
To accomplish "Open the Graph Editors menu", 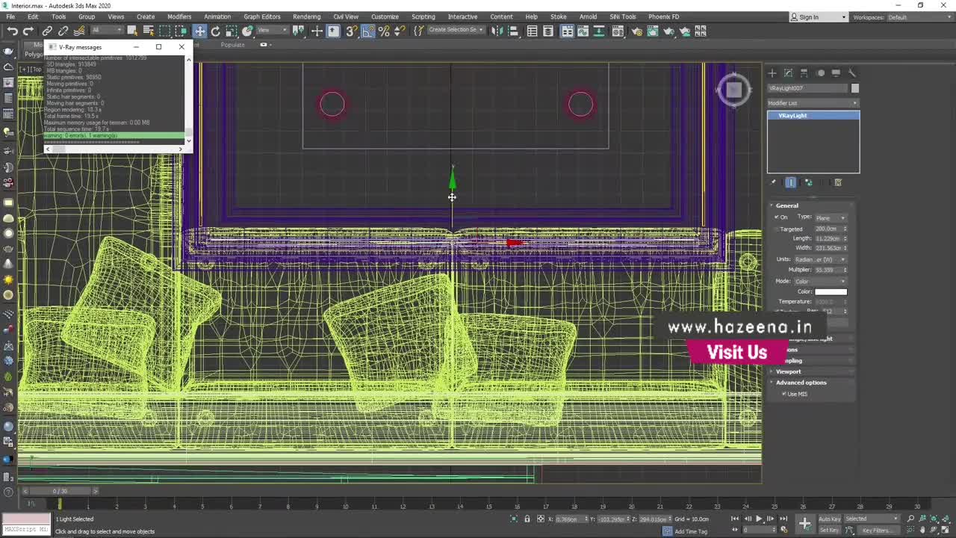I will pos(262,16).
